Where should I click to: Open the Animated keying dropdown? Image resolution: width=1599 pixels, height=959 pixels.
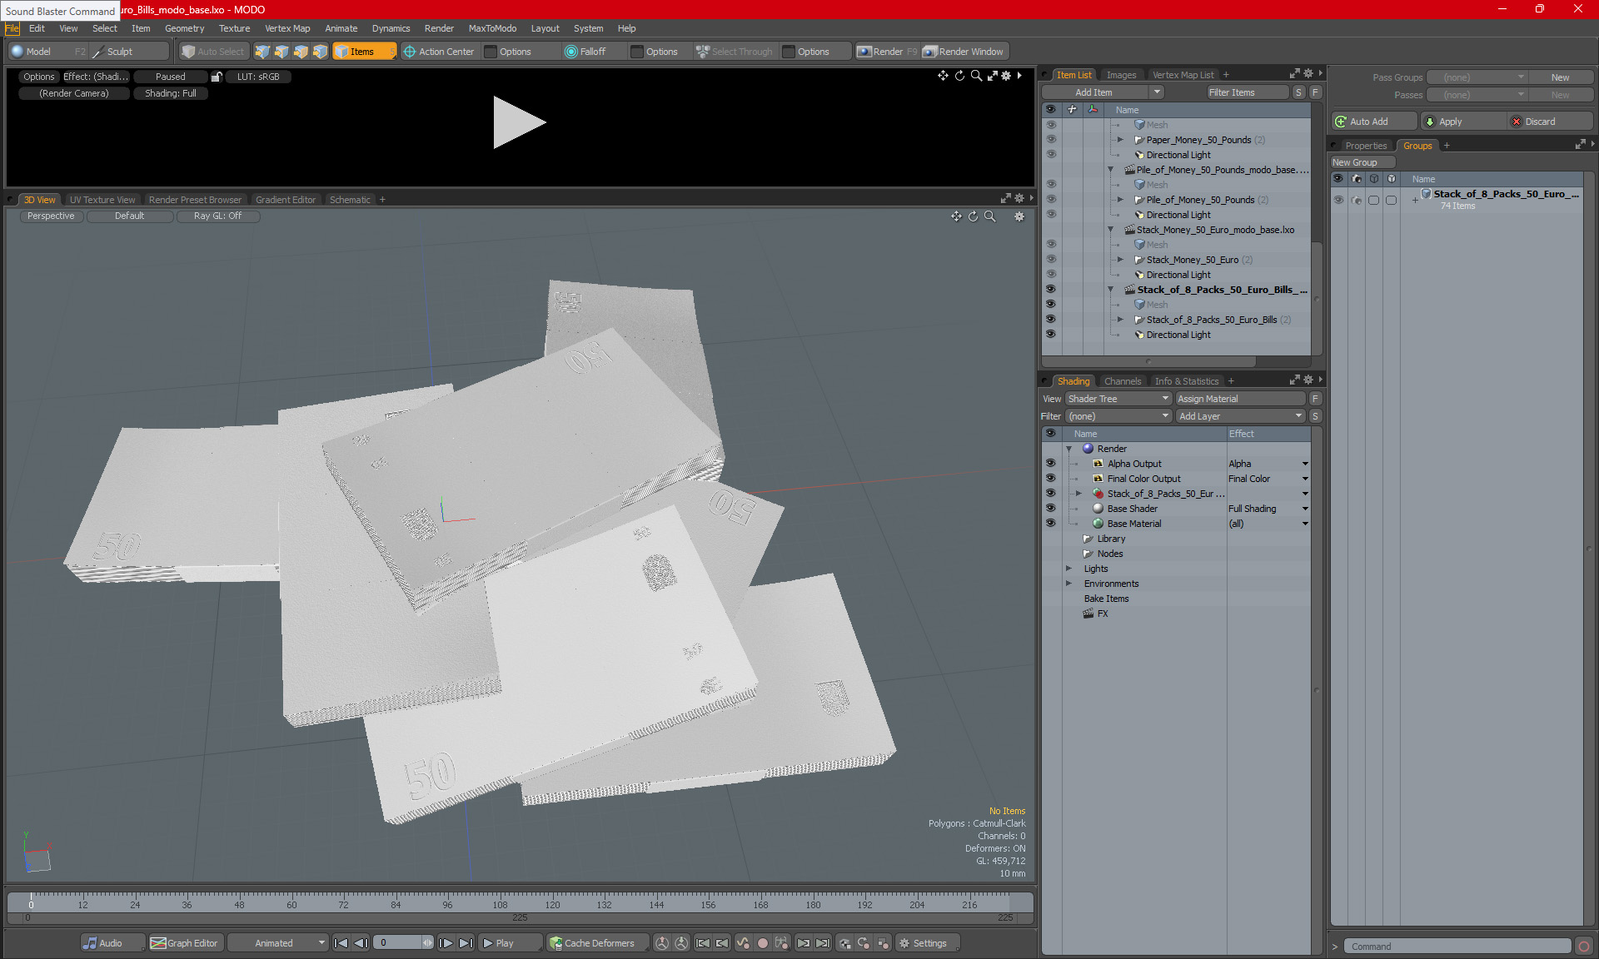[278, 943]
